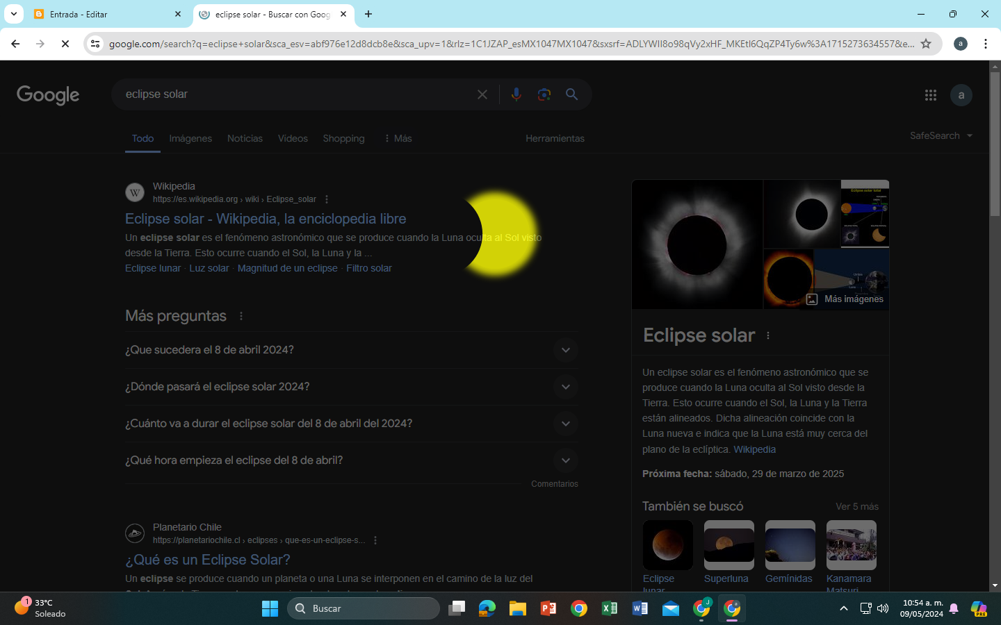Select the Todo results tab
This screenshot has height=625, width=1001.
point(143,138)
